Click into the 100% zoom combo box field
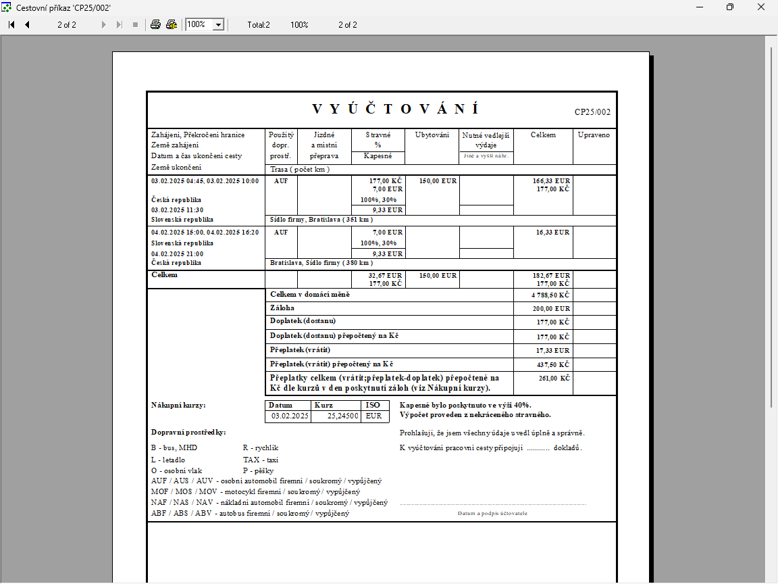The height and width of the screenshot is (584, 778). [x=199, y=24]
